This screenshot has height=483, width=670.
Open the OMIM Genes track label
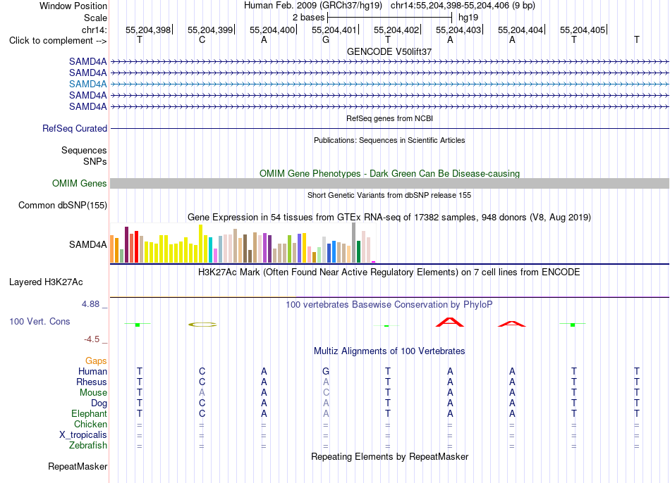click(x=80, y=184)
